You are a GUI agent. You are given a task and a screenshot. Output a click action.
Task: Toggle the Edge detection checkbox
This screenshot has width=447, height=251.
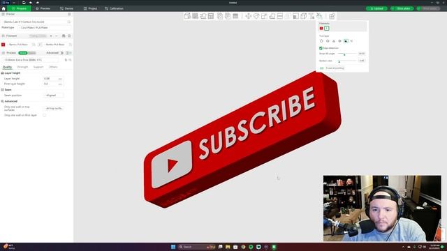[x=321, y=48]
